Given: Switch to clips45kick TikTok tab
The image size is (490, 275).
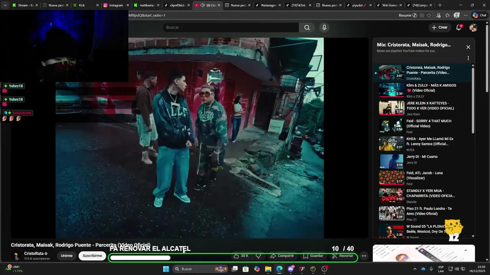Looking at the screenshot, I should (177, 5).
